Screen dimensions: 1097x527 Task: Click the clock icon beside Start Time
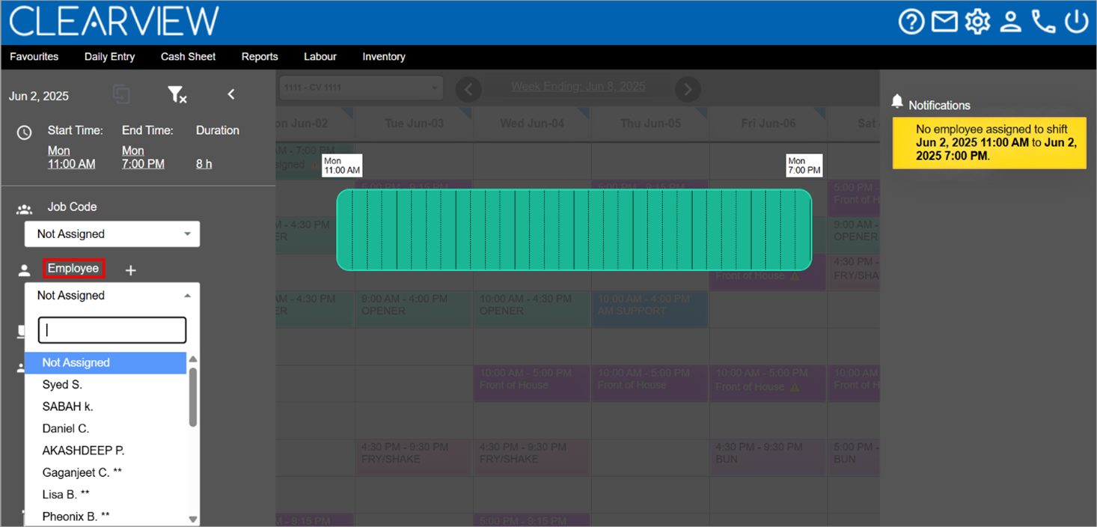click(x=25, y=132)
